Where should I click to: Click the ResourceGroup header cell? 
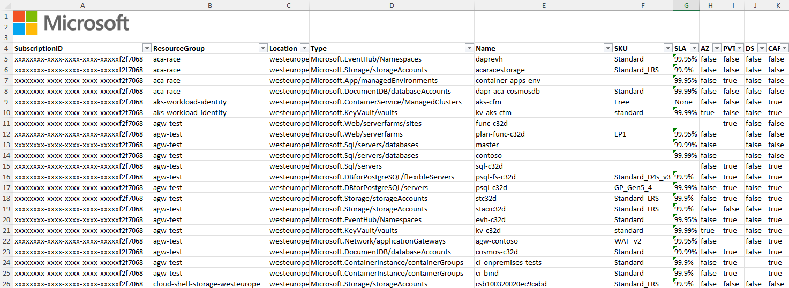pos(210,48)
